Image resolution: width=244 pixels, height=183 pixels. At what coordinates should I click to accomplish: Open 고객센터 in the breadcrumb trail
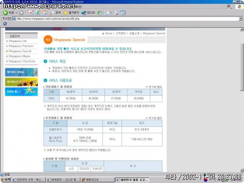(121, 33)
